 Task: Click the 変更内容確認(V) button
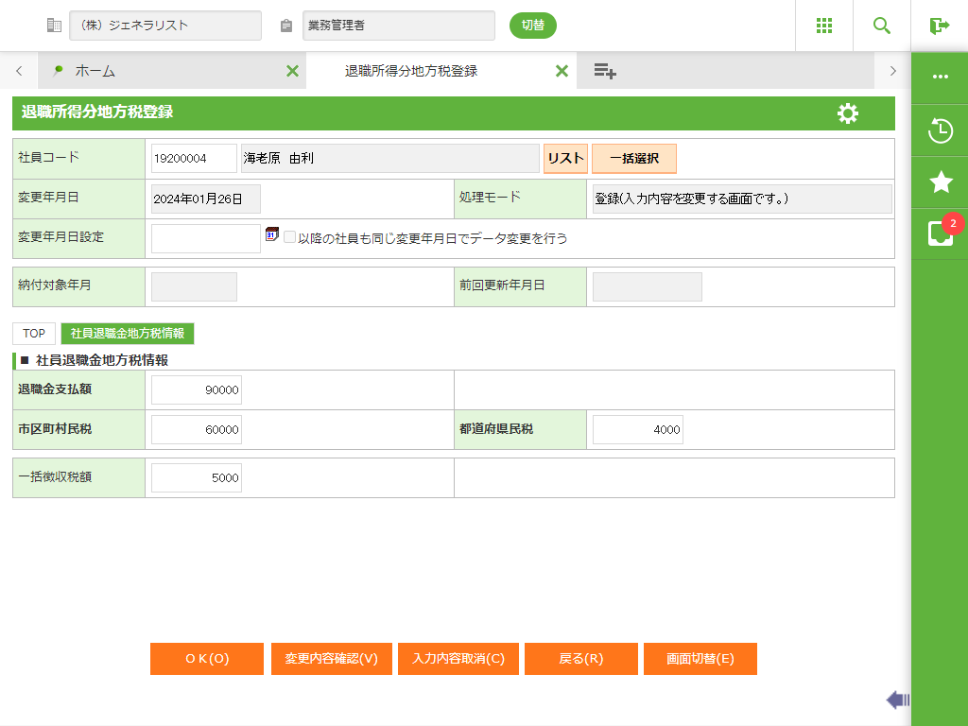click(x=331, y=659)
